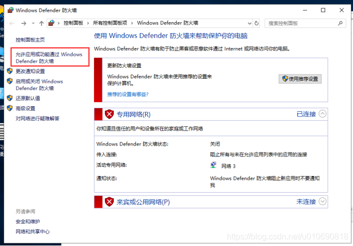
Task: Click the search magnifier icon
Action: tap(340, 23)
